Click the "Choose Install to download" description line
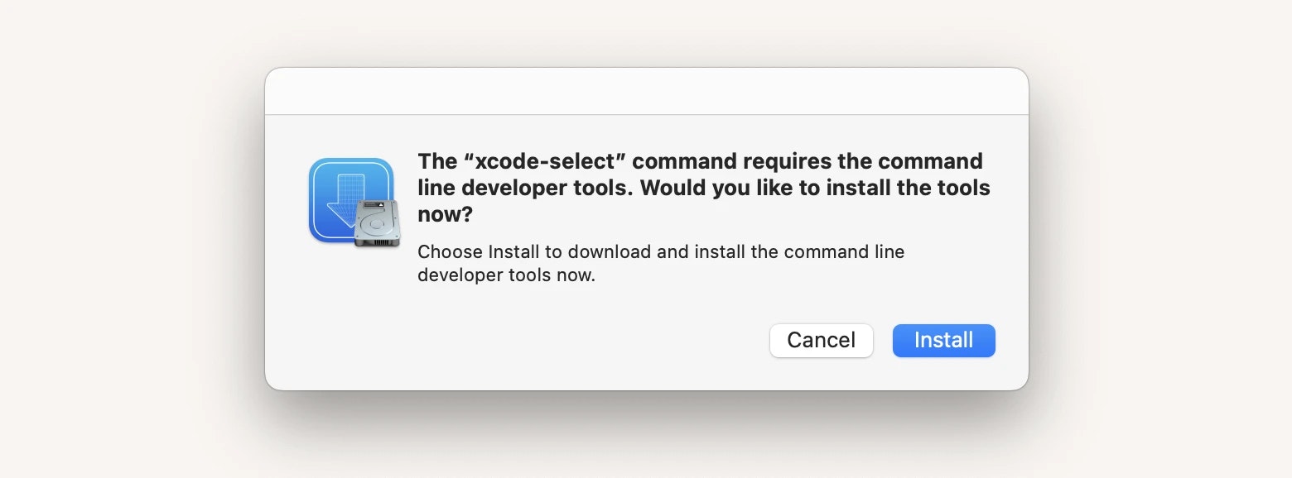Image resolution: width=1292 pixels, height=478 pixels. (661, 251)
